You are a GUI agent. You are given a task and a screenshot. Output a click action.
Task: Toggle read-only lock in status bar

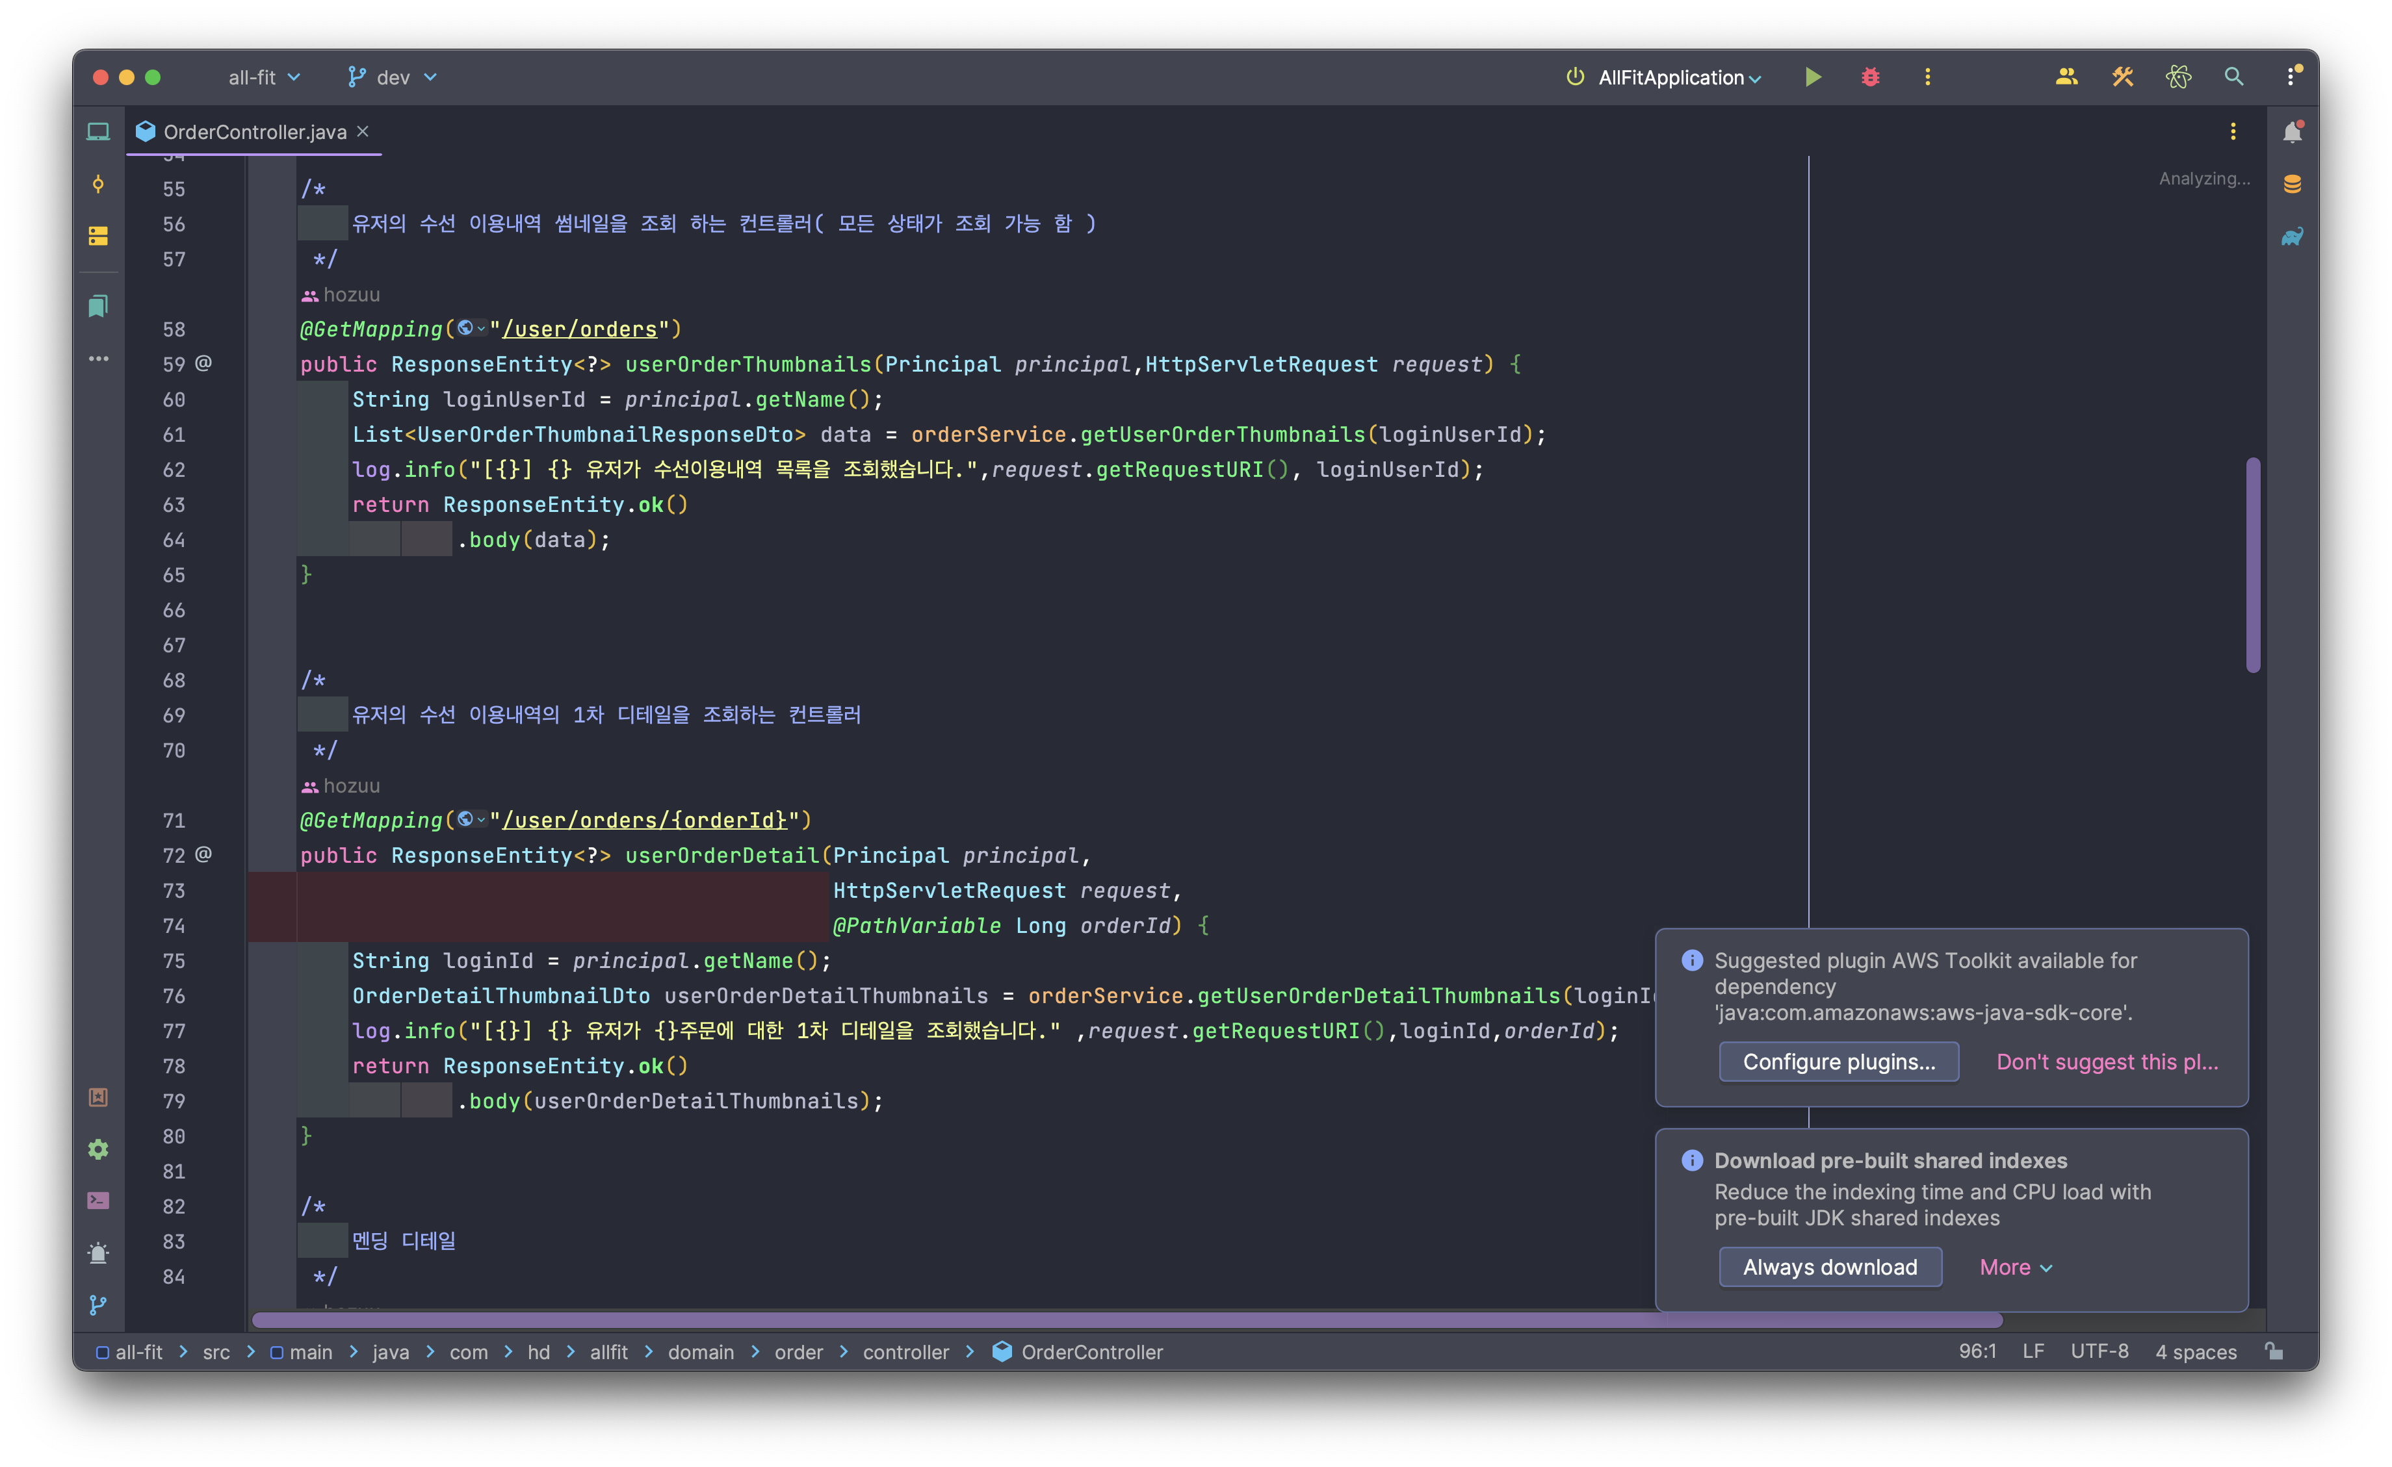pyautogui.click(x=2274, y=1351)
